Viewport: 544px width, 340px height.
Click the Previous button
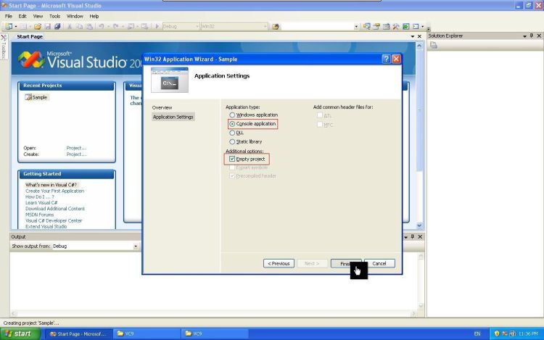[279, 263]
